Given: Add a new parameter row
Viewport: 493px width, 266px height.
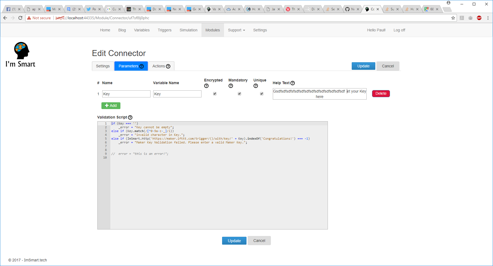Looking at the screenshot, I should (111, 106).
